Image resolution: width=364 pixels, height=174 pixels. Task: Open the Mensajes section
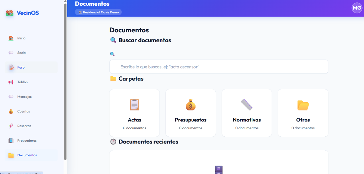click(x=31, y=97)
